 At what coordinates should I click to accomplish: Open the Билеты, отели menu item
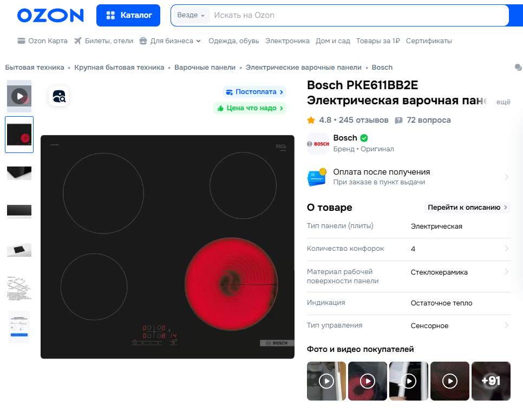103,41
